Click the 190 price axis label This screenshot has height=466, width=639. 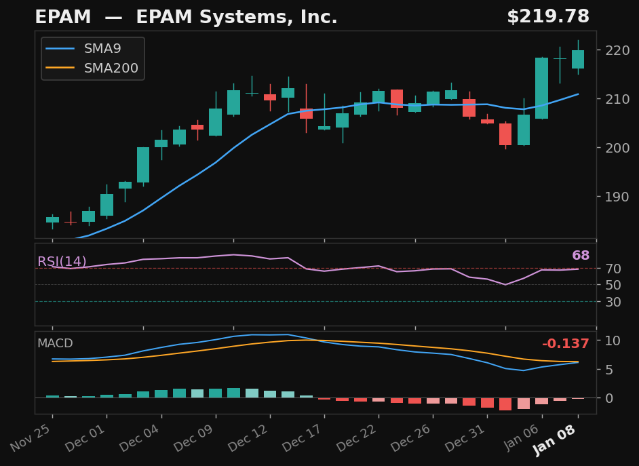click(x=618, y=197)
